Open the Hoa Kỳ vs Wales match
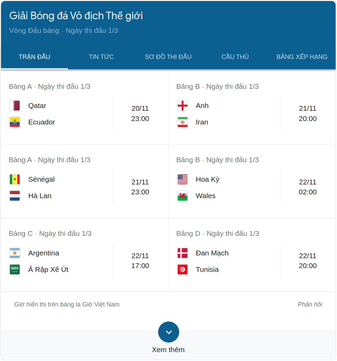 coord(252,187)
